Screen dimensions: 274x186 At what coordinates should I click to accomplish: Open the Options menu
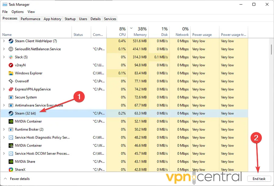[x=17, y=12]
